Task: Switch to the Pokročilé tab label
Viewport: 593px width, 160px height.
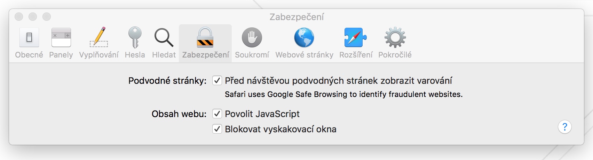Action: click(x=395, y=55)
